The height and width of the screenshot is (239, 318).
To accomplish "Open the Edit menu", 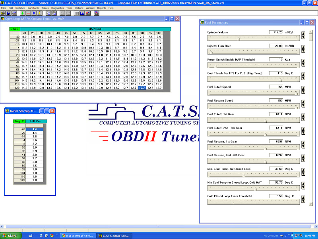I will 11,8.
